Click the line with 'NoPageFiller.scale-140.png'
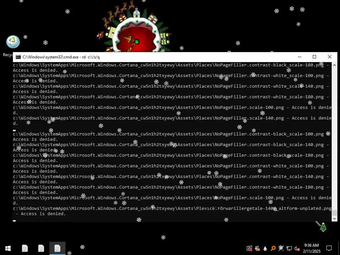 [x=172, y=118]
